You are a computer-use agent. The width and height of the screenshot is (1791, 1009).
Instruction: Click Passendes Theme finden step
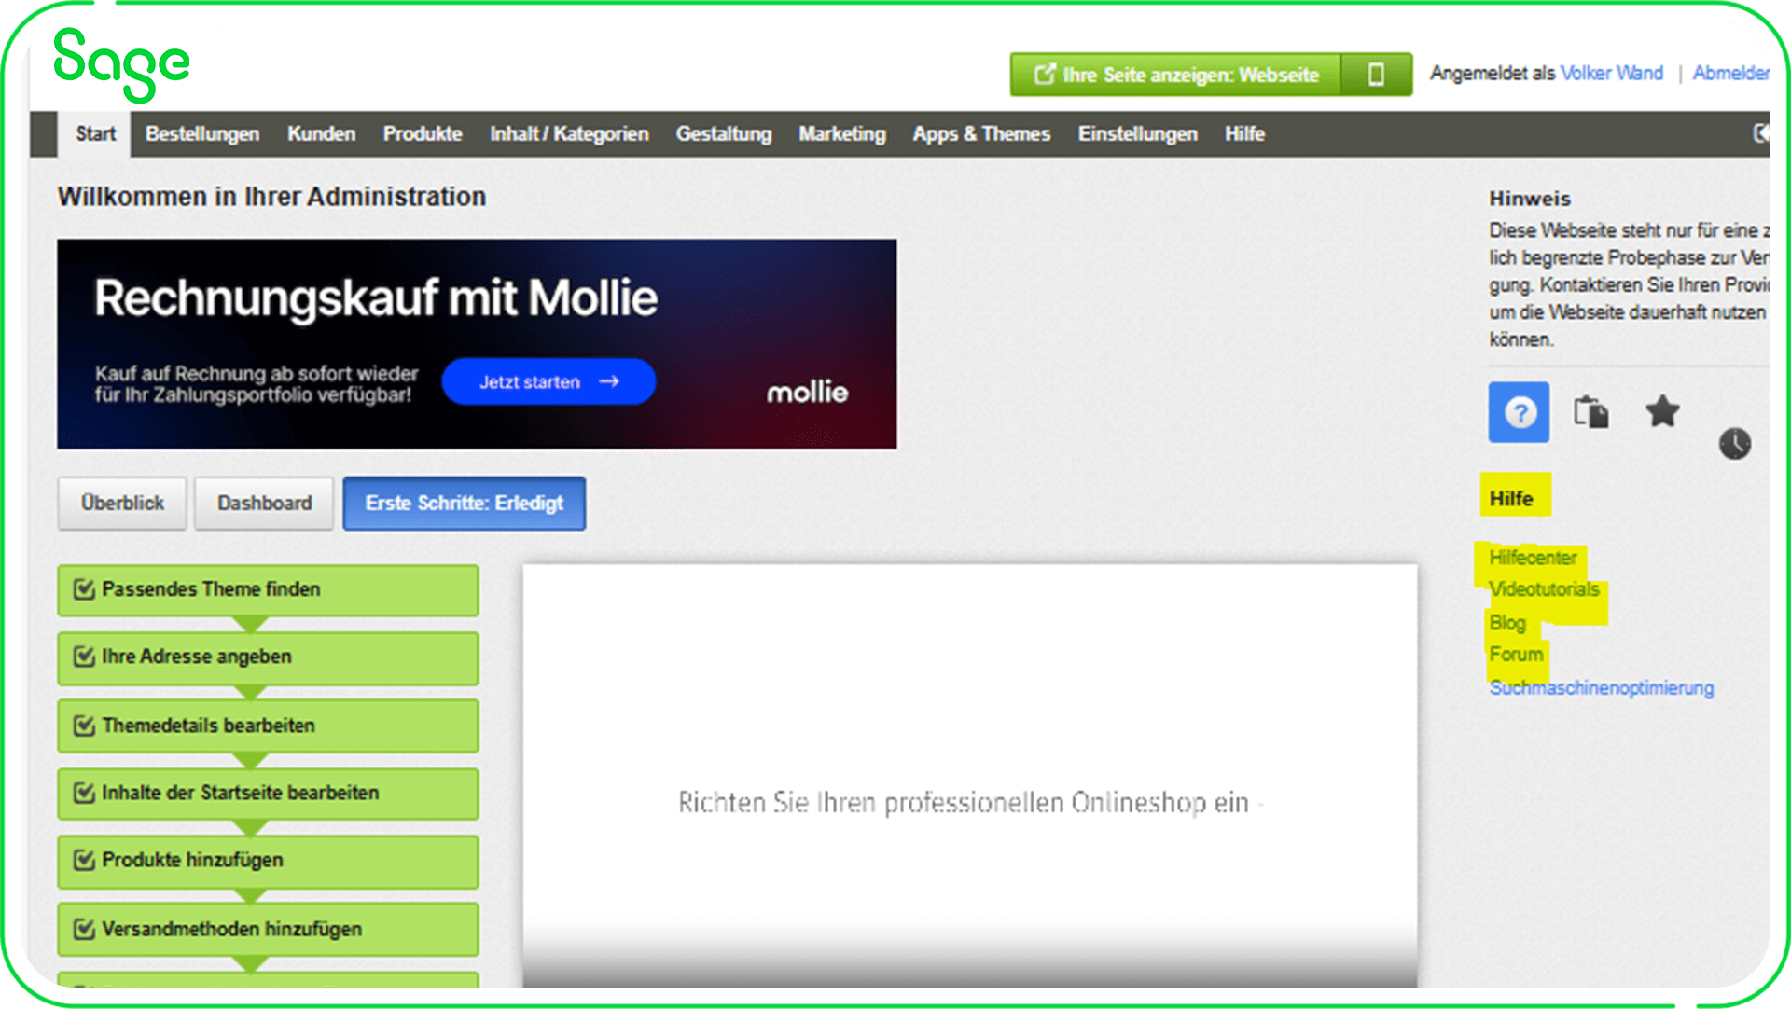[268, 589]
